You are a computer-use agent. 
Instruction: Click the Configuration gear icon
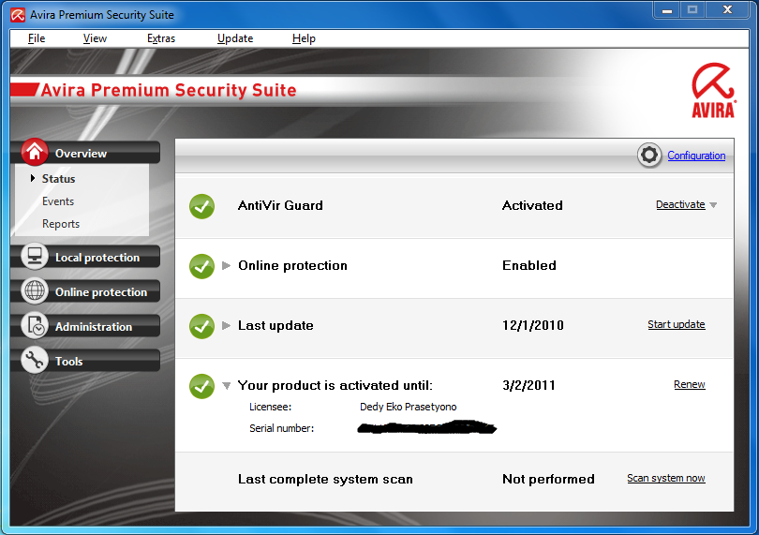click(x=649, y=156)
